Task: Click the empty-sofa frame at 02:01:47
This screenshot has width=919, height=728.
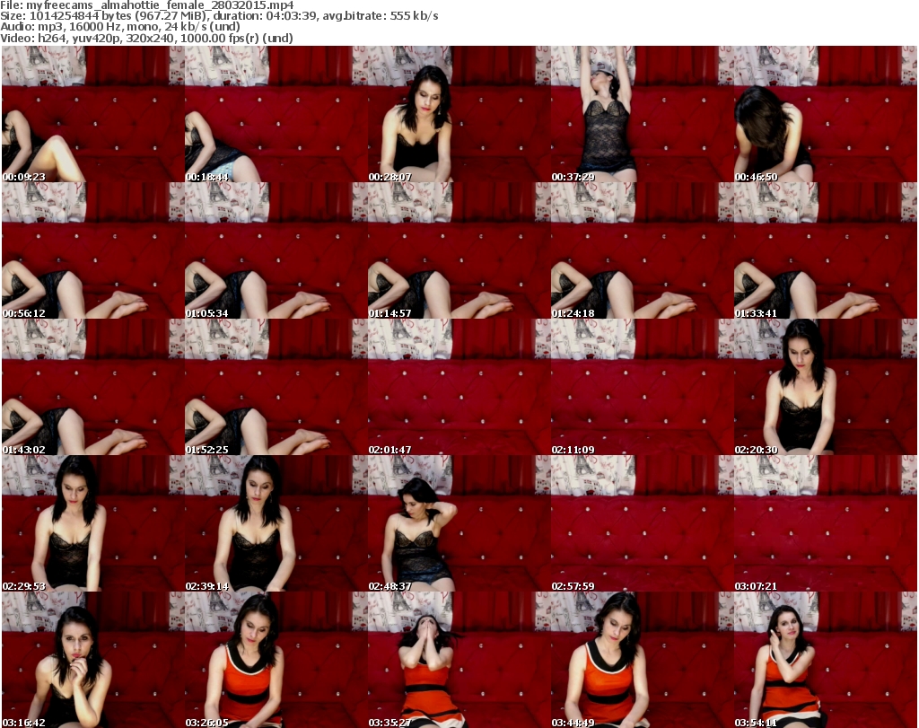Action: 459,388
